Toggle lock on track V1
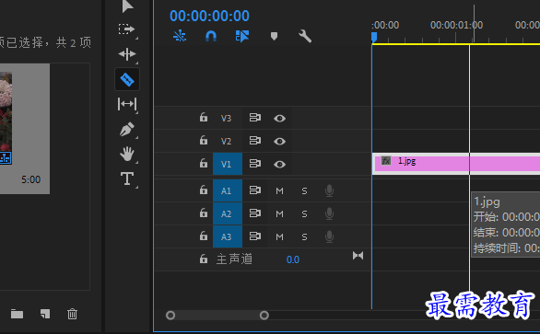 [204, 164]
